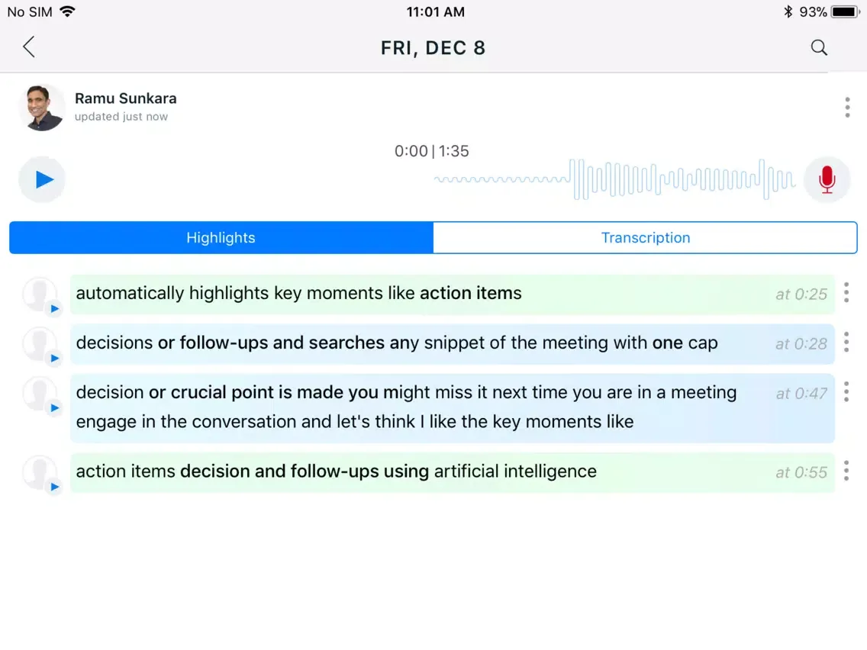The width and height of the screenshot is (867, 650).
Task: Open options for the 0:28 highlight
Action: [x=846, y=343]
